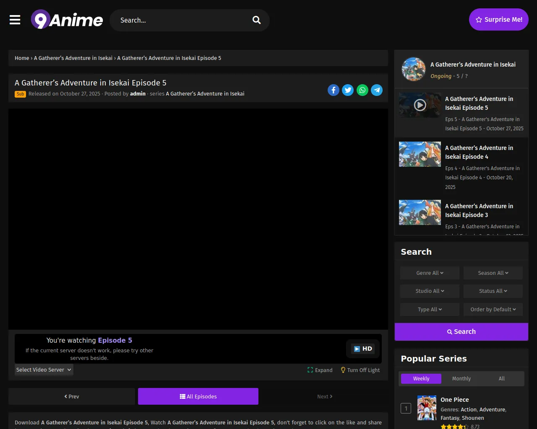
Task: Share episode via WhatsApp icon
Action: 362,90
